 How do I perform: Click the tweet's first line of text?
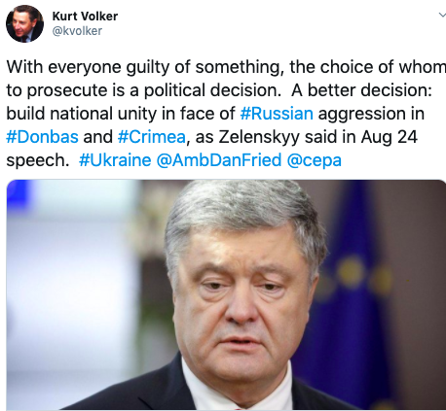226,68
